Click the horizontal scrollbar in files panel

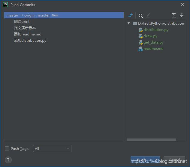(151, 140)
